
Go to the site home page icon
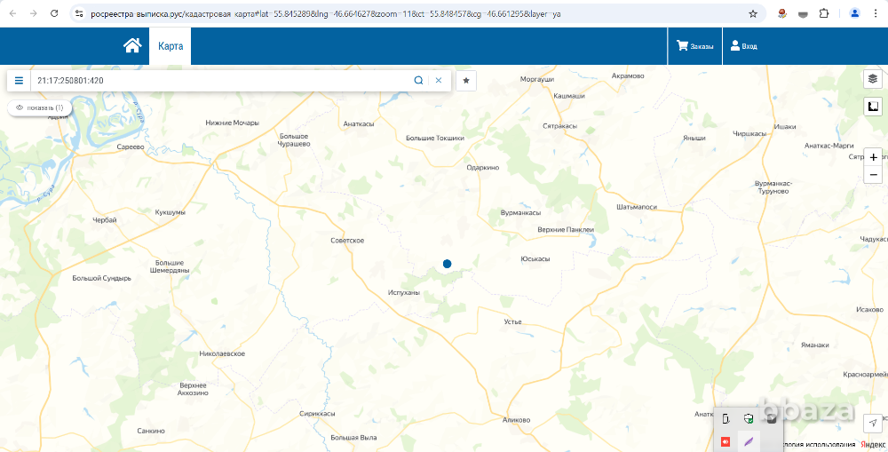(x=132, y=46)
